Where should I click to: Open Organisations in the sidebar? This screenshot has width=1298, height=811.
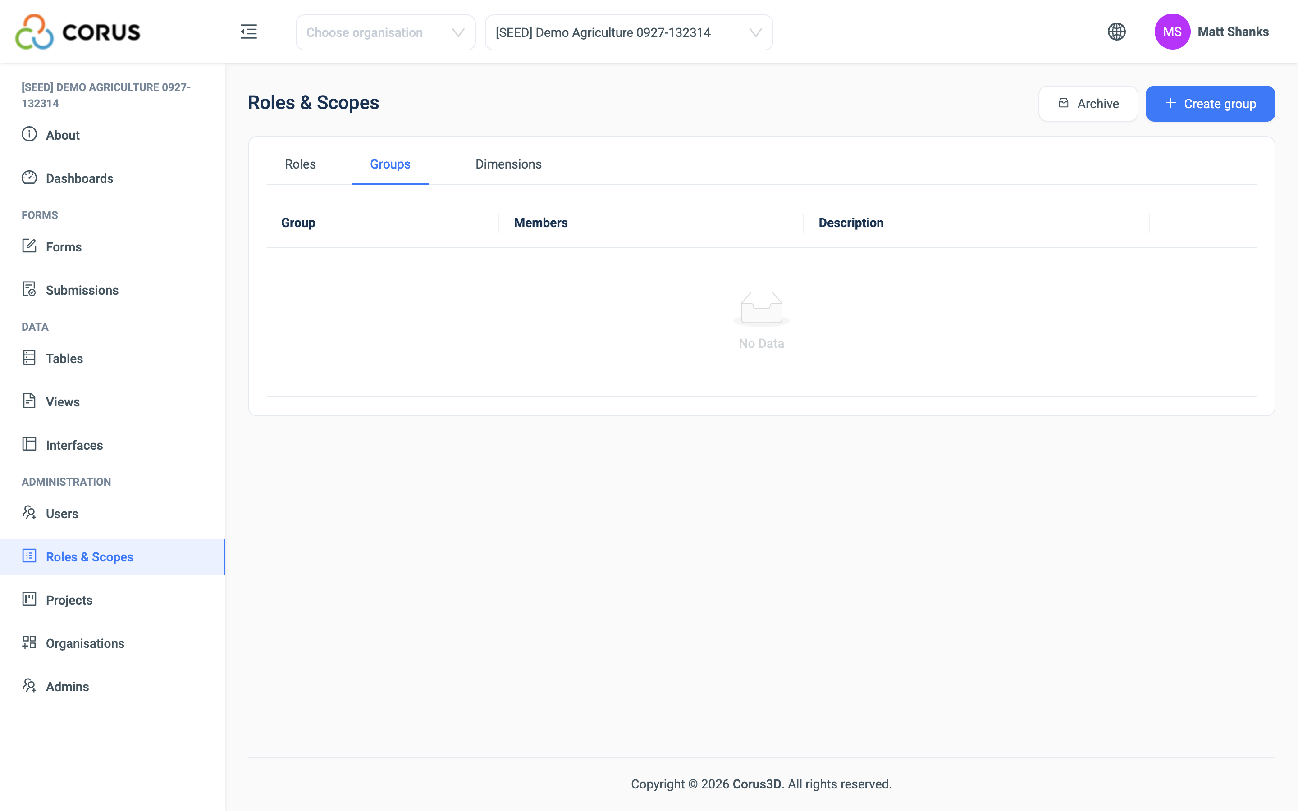click(x=113, y=643)
